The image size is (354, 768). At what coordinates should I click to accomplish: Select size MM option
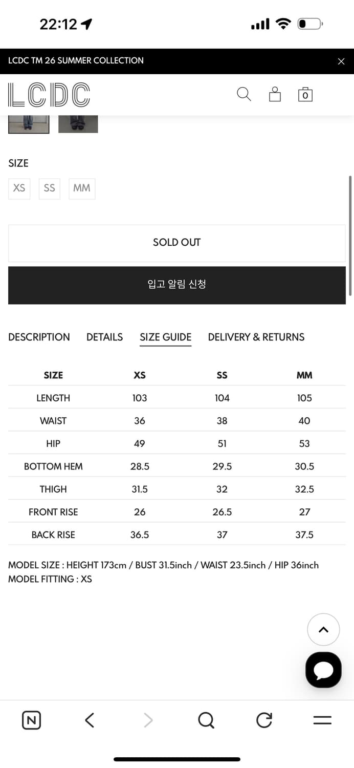point(82,188)
